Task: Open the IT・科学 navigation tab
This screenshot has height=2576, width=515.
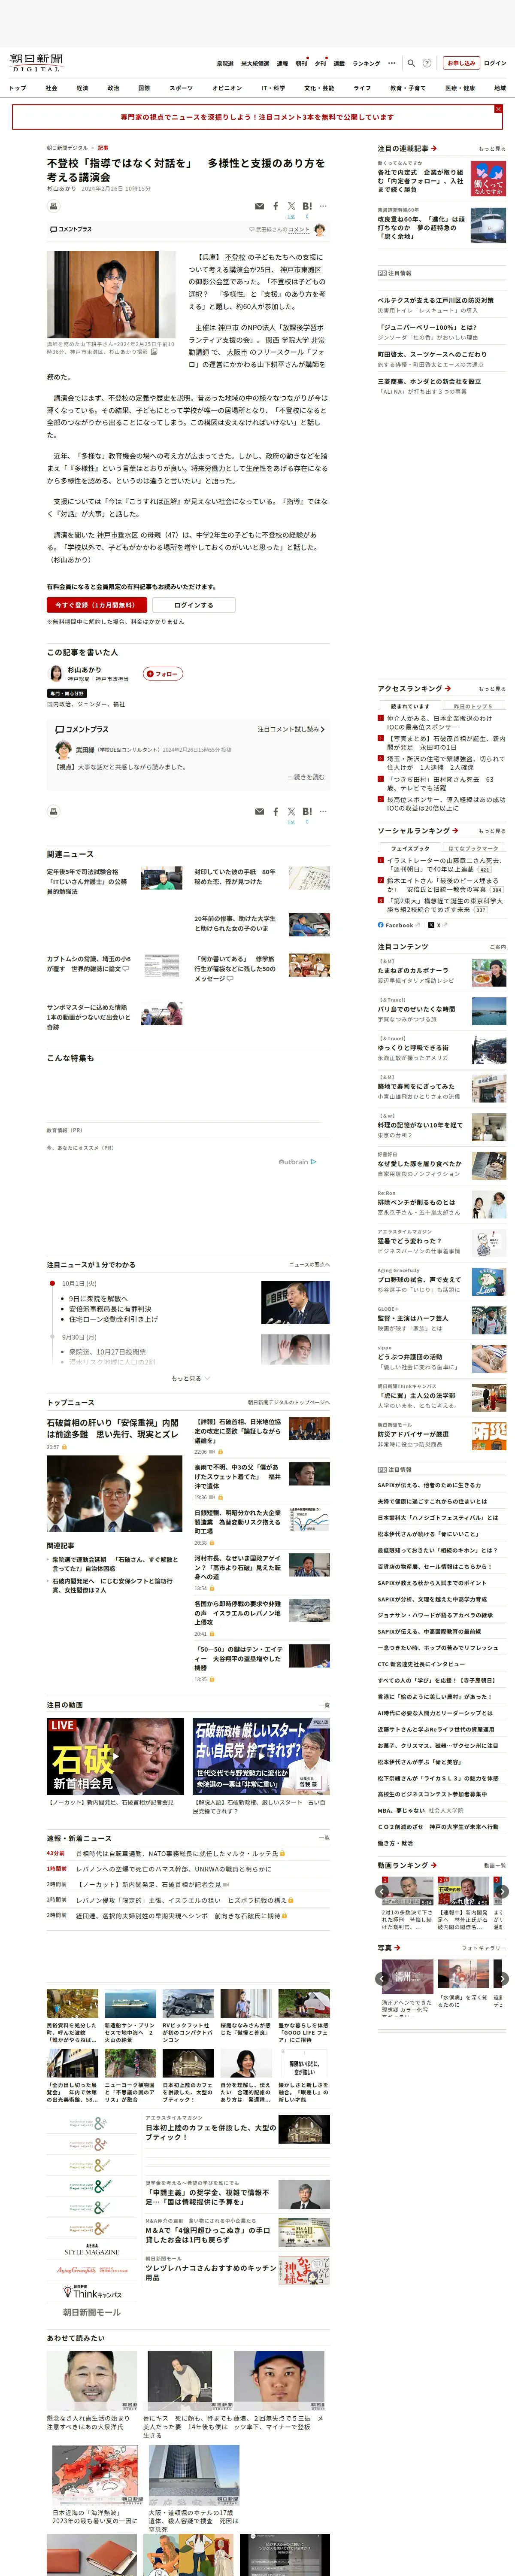Action: click(x=273, y=88)
